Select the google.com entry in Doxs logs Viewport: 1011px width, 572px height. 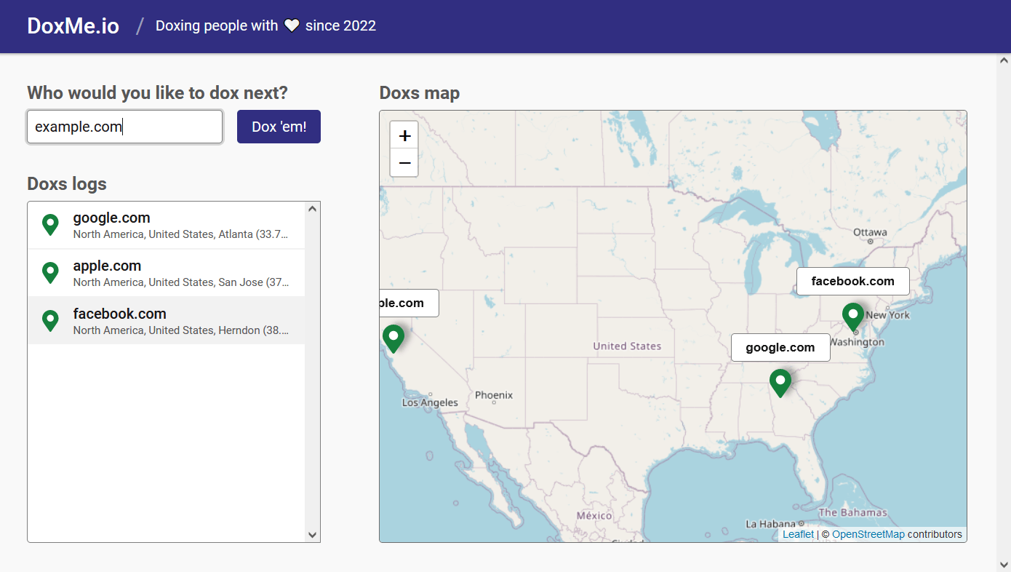pos(166,226)
